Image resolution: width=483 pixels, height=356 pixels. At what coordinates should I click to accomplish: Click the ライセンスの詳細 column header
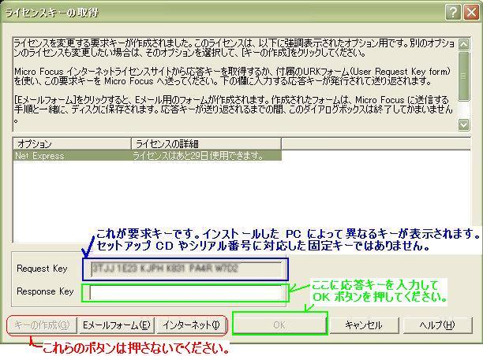[207, 143]
